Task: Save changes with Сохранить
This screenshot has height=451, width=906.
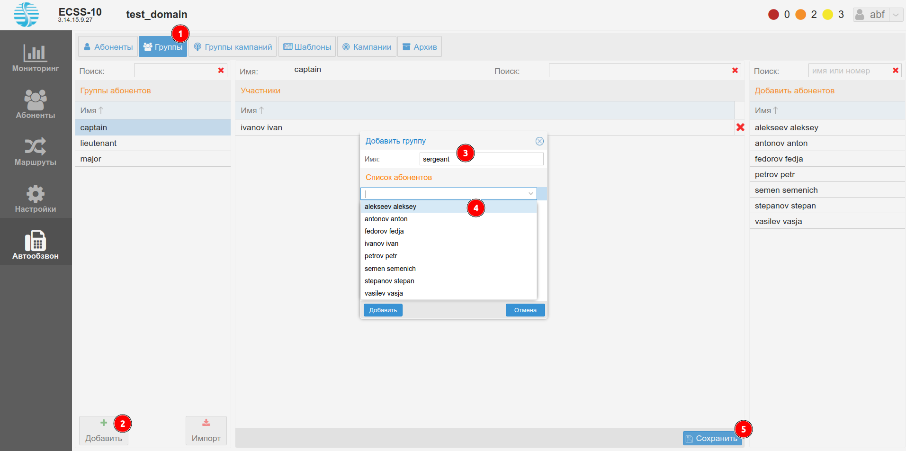Action: pos(712,439)
